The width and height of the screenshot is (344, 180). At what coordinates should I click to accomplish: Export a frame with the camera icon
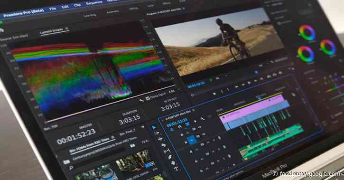[x=280, y=72]
